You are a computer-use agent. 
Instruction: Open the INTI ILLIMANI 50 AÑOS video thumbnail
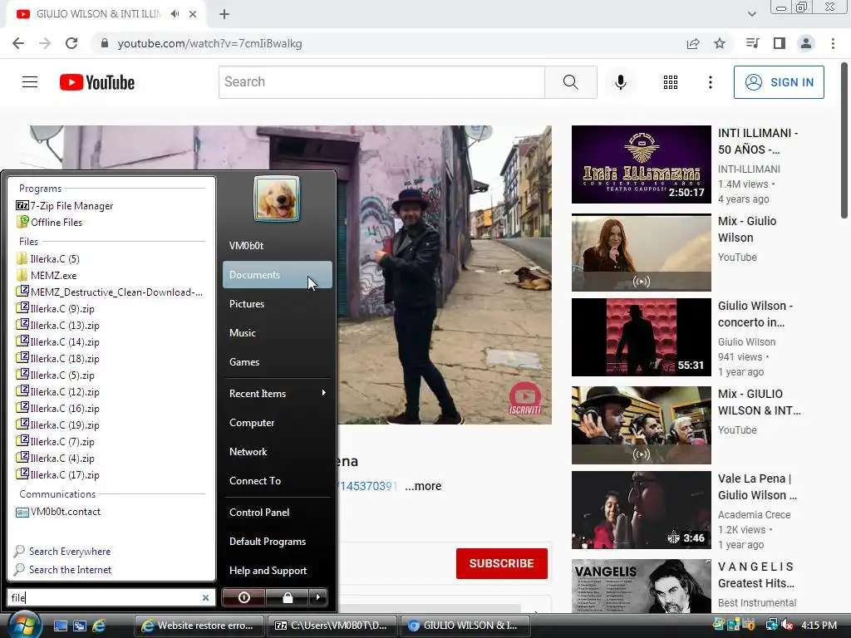(641, 164)
